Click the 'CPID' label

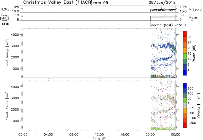(x=6, y=24)
